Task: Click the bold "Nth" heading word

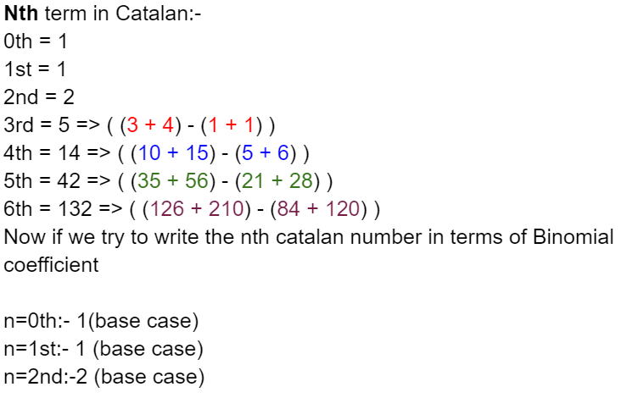Action: tap(21, 14)
